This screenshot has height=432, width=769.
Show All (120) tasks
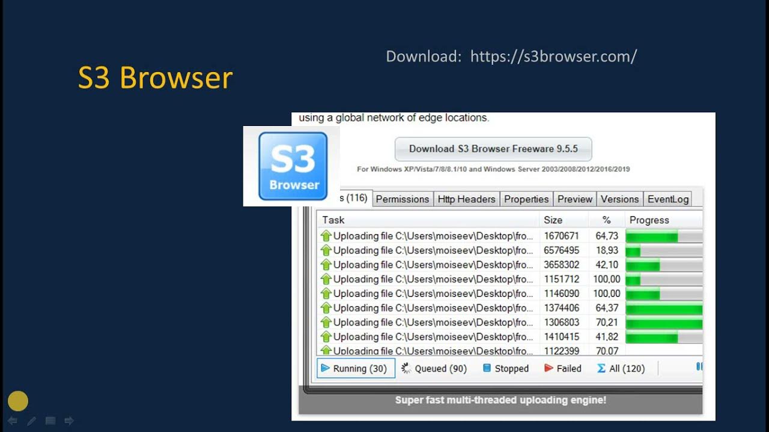[x=621, y=368]
